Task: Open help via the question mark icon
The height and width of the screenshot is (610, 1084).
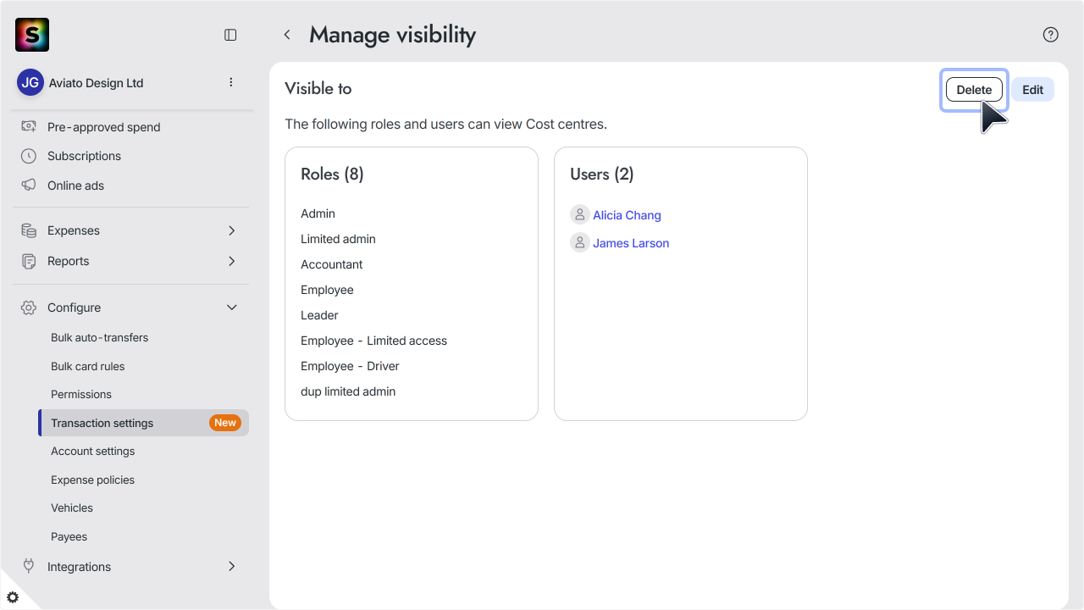Action: (1051, 35)
